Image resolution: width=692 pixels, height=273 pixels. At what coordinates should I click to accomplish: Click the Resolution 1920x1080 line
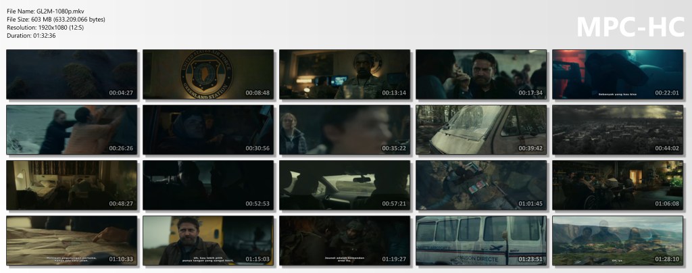pyautogui.click(x=46, y=28)
